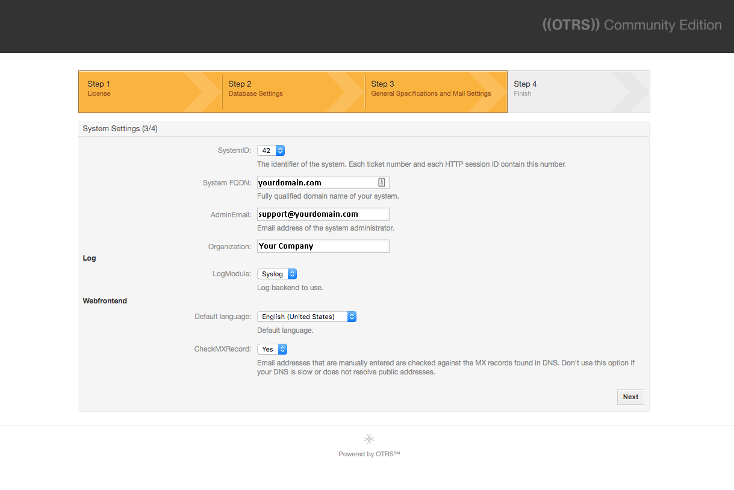
Task: Click the Powered by OTRS footer text
Action: coord(369,454)
